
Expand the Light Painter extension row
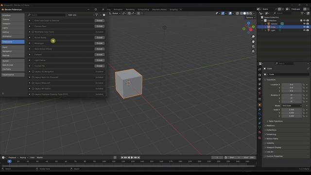pyautogui.click(x=30, y=60)
